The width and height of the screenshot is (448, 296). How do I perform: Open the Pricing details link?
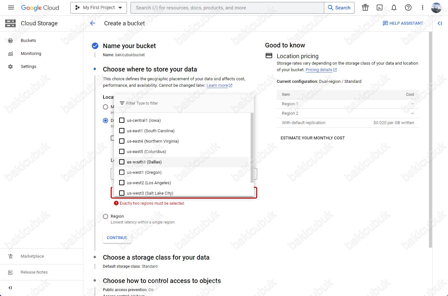pos(321,70)
